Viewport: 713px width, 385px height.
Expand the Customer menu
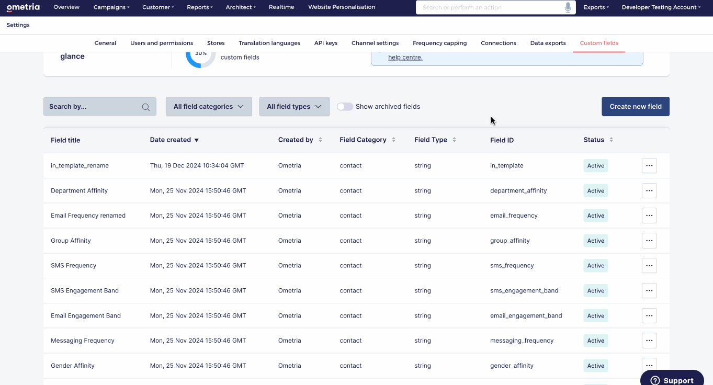pos(159,7)
